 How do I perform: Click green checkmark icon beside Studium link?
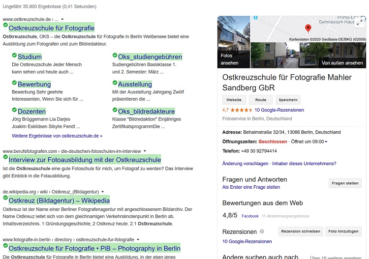(x=14, y=55)
